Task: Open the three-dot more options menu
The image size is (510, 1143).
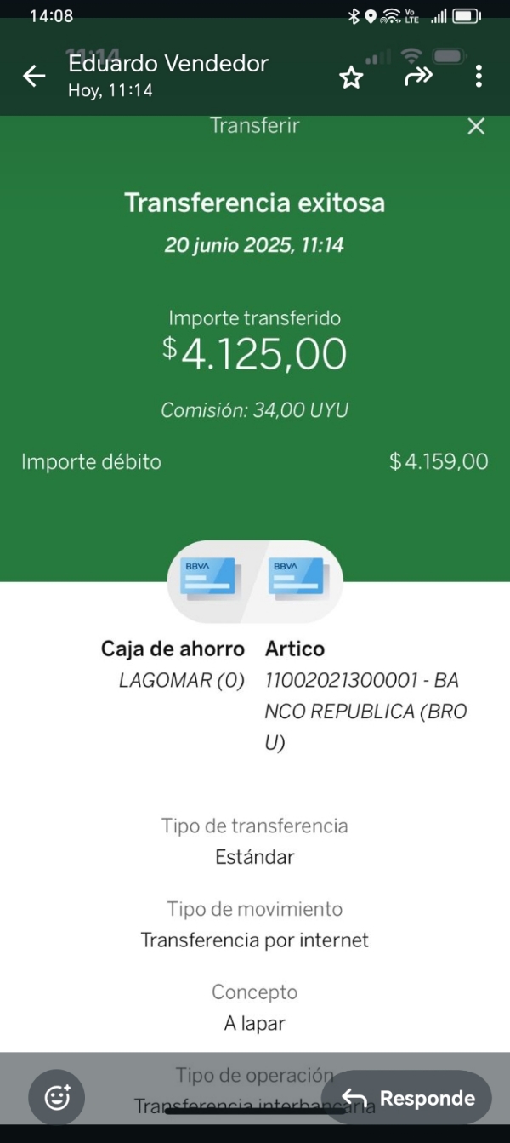Action: click(479, 77)
